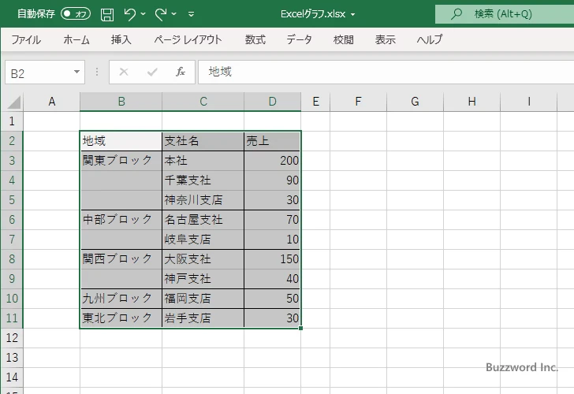Image resolution: width=574 pixels, height=394 pixels.
Task: Open the 表示 ribbon tab
Action: coord(385,39)
